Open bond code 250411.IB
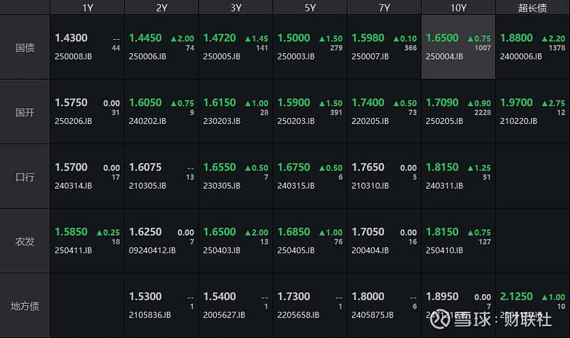570x338 pixels. click(73, 250)
